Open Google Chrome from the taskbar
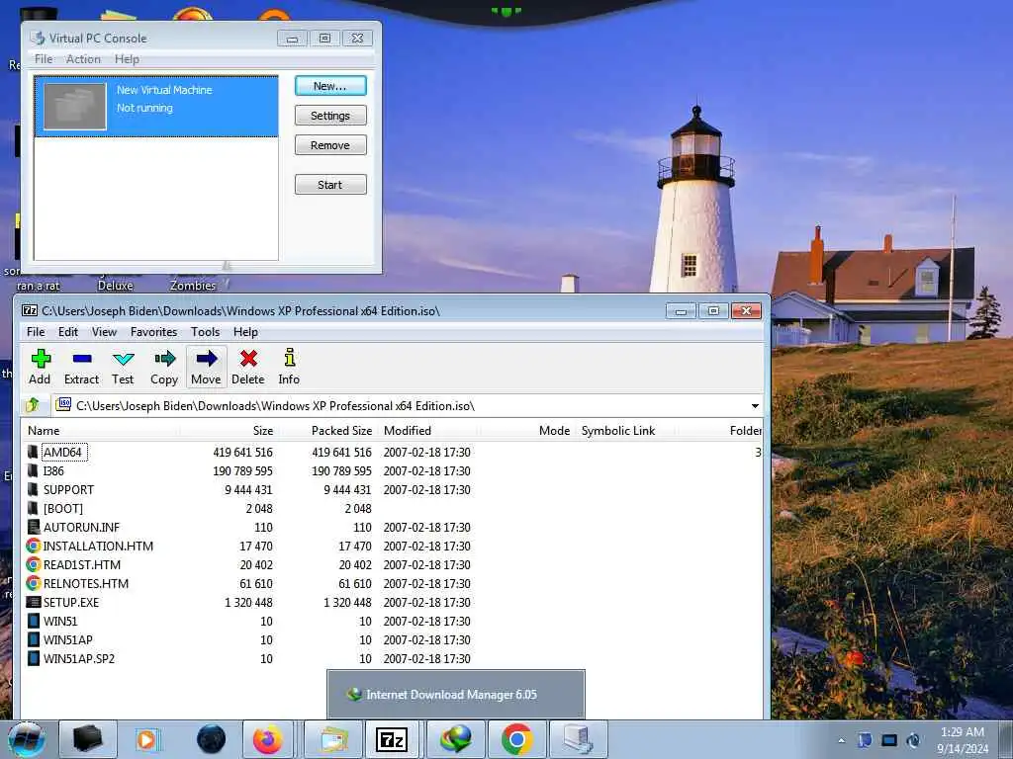 [516, 739]
